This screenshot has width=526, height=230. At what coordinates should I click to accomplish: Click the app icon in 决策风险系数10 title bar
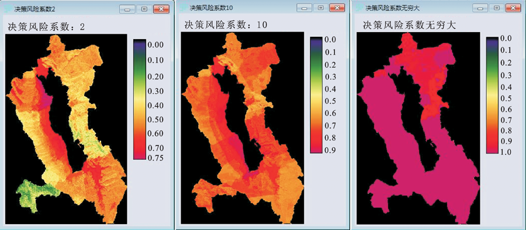pos(185,7)
